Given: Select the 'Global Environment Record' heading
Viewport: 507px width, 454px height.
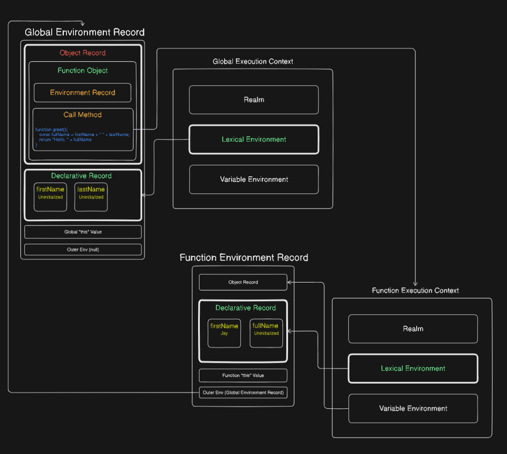Looking at the screenshot, I should [84, 32].
